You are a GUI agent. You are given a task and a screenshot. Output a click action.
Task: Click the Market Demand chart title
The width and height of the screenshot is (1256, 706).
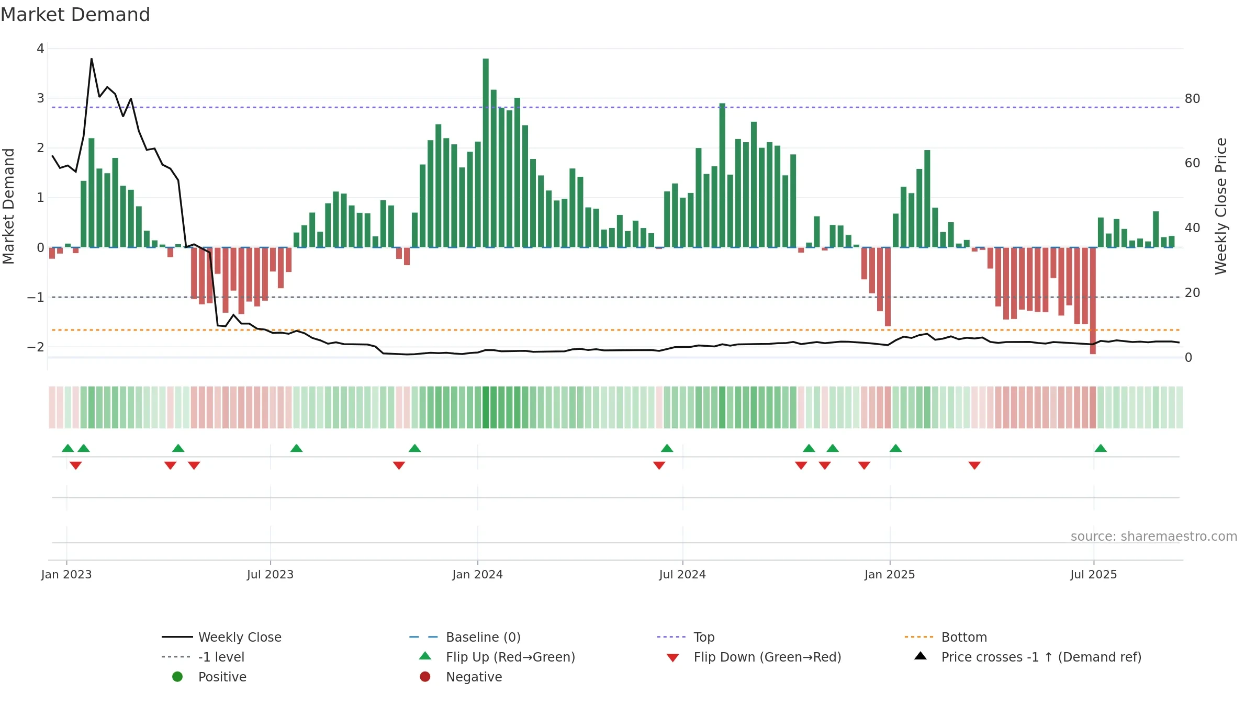pos(75,15)
